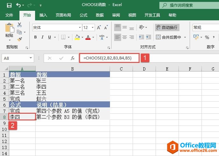Open the 帮助 tab
The height and width of the screenshot is (156, 219).
click(x=172, y=15)
